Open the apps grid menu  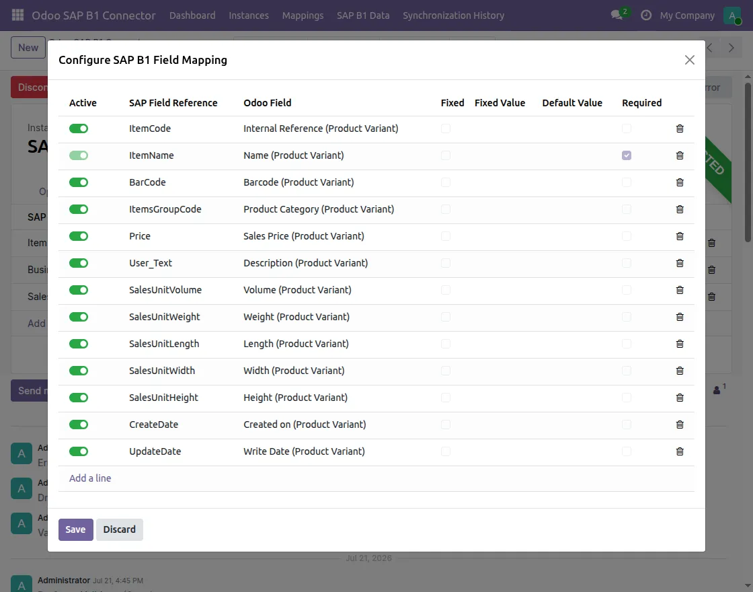[17, 15]
